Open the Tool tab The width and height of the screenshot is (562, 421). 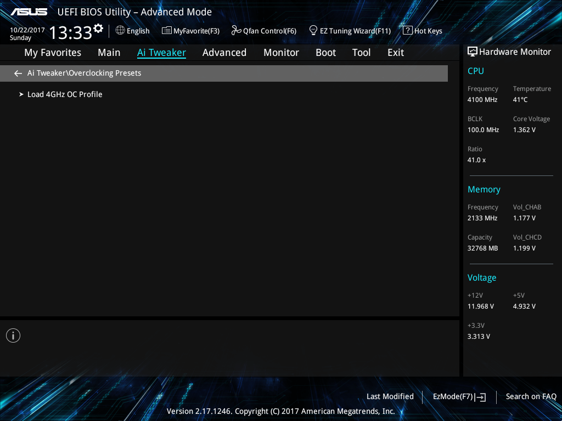pyautogui.click(x=361, y=53)
